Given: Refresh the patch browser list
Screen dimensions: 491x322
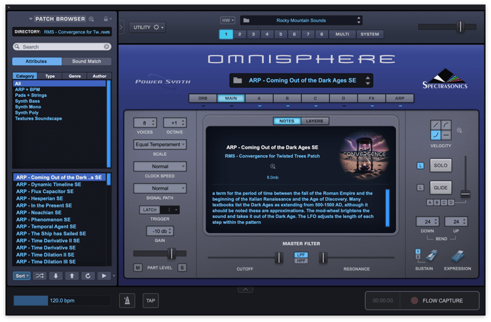Looking at the screenshot, I should click(x=88, y=276).
